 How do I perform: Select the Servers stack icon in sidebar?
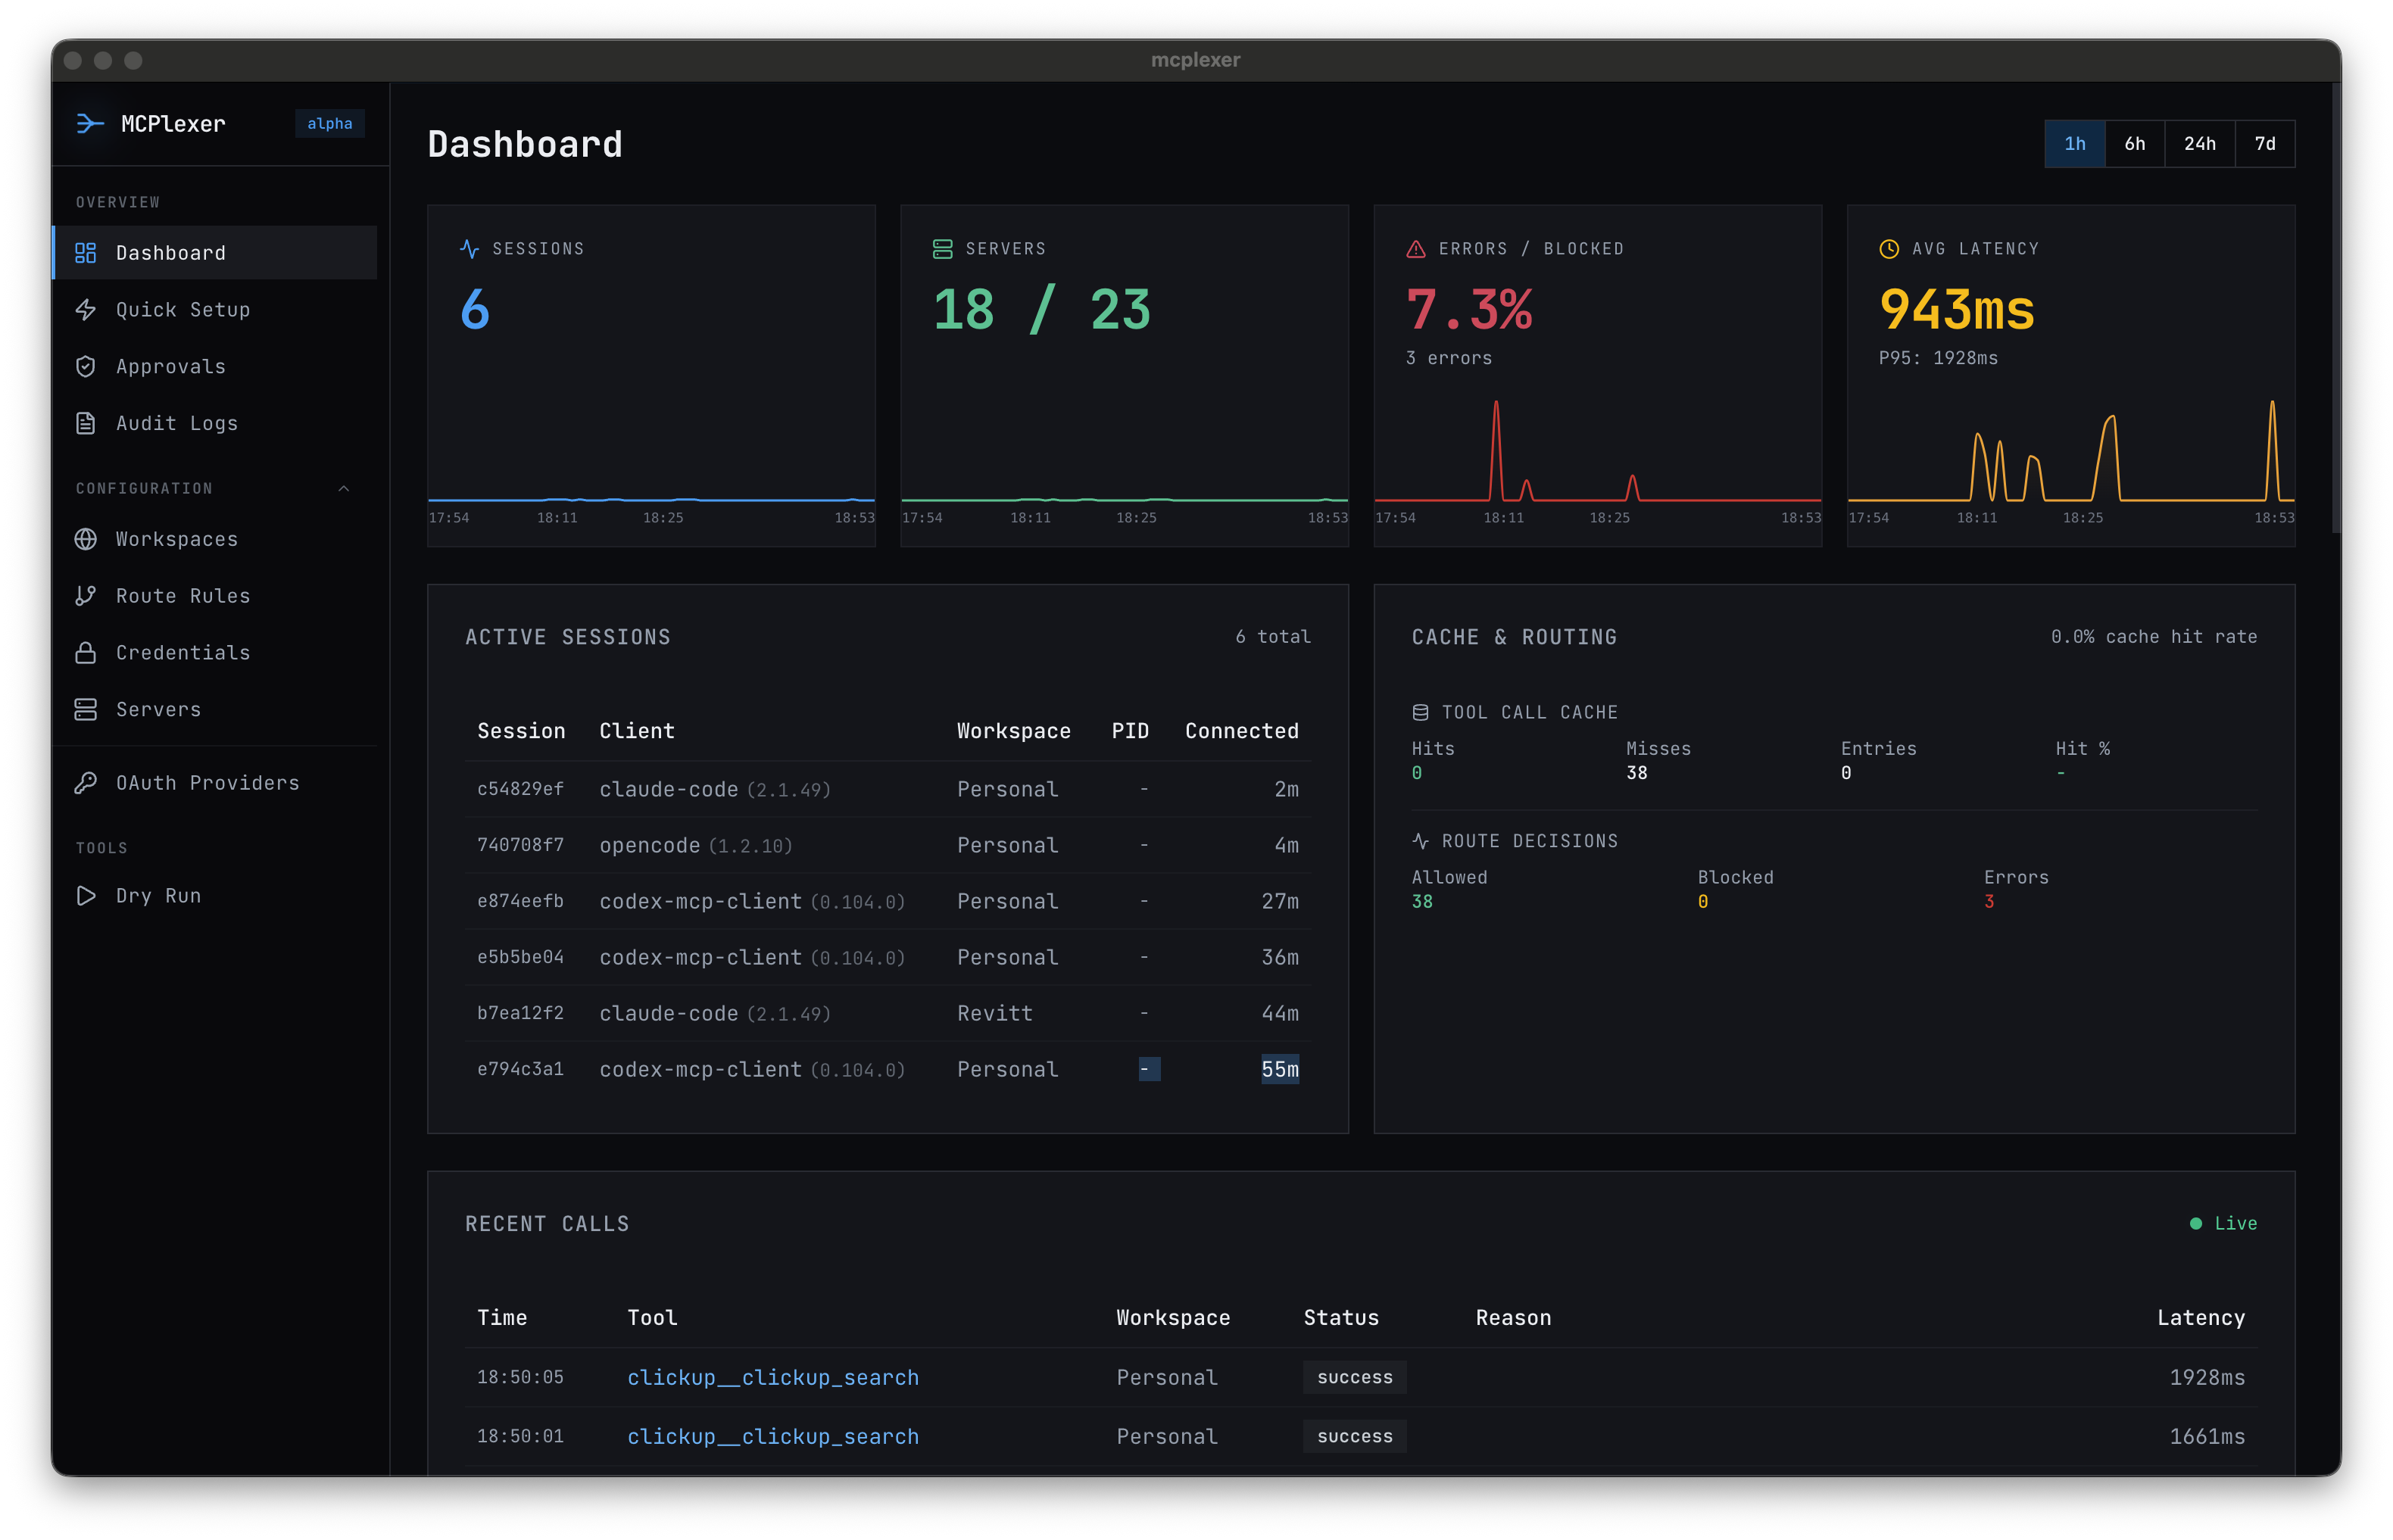coord(86,709)
